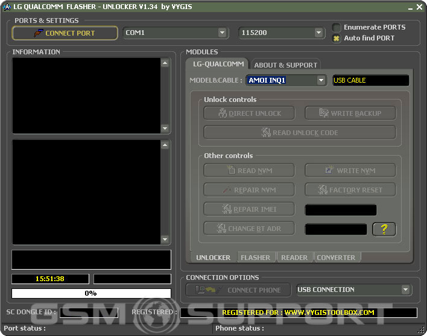This screenshot has height=336, width=427.
Task: Minimize the LG Qualcomm Flasher window
Action: pyautogui.click(x=410, y=7)
